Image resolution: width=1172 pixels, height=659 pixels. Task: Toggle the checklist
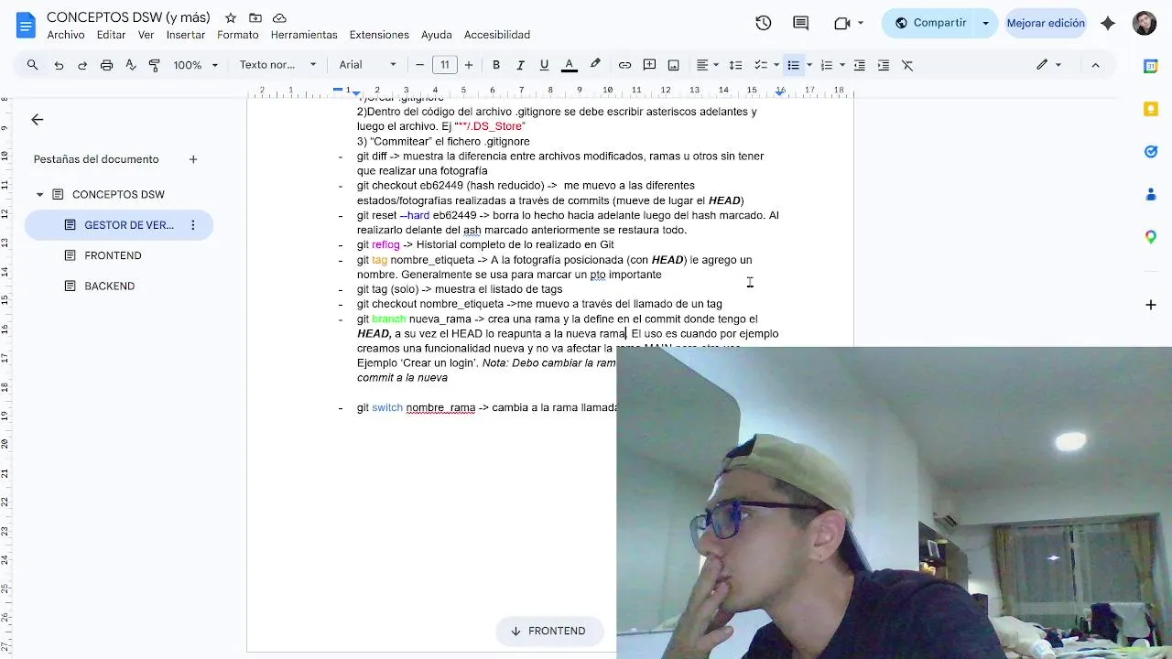point(759,65)
